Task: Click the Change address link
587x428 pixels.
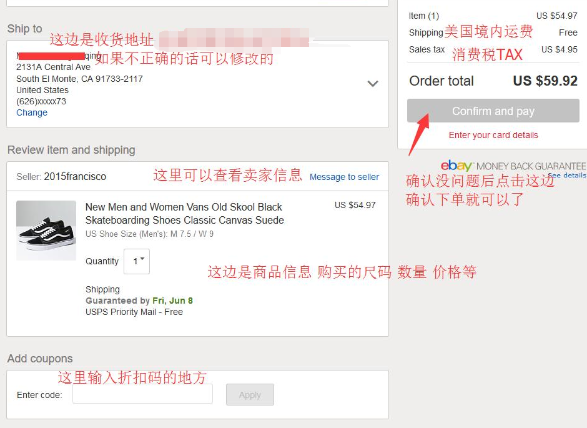Action: [x=32, y=112]
